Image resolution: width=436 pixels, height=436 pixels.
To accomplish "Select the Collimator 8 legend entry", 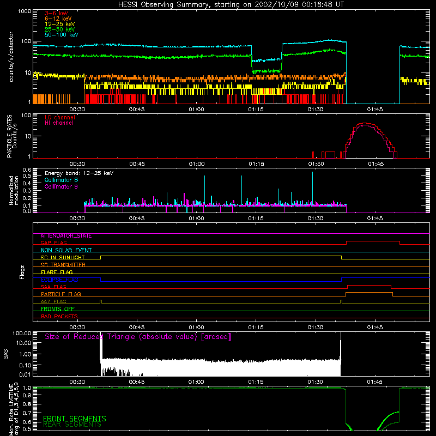I will pyautogui.click(x=61, y=180).
